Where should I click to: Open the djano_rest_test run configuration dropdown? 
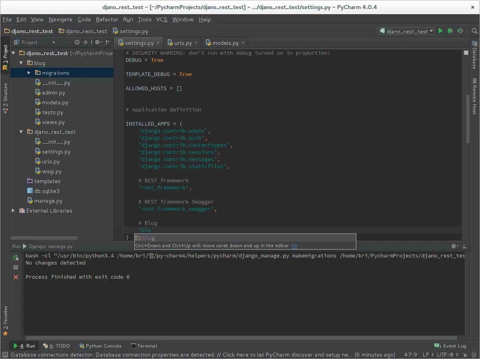[406, 31]
